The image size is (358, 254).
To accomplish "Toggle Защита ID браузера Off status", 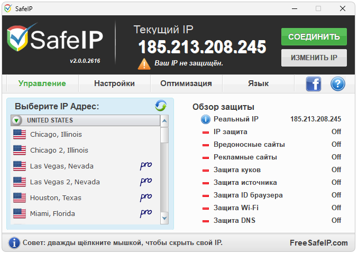I will coord(336,195).
